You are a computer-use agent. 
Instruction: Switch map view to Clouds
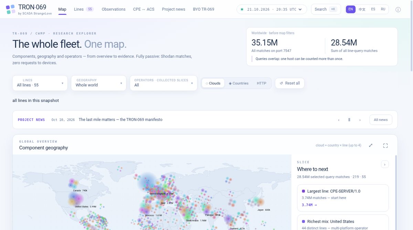(x=213, y=83)
